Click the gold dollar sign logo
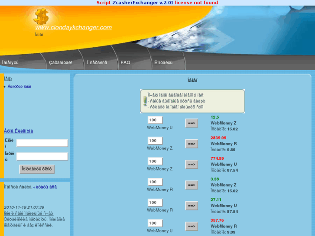This screenshot has height=236, width=315. coord(41,16)
